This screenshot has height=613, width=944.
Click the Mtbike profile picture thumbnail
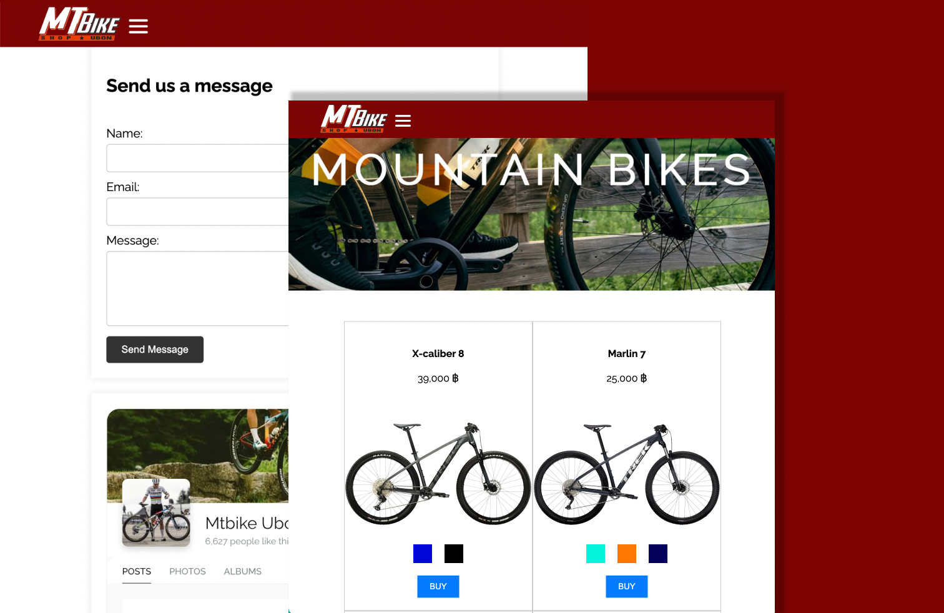pyautogui.click(x=156, y=512)
